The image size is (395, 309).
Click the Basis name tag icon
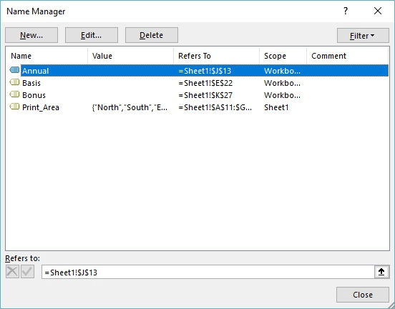click(14, 82)
